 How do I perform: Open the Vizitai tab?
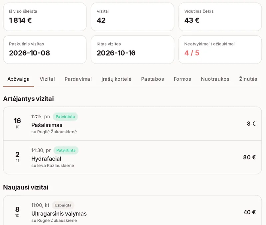47,79
